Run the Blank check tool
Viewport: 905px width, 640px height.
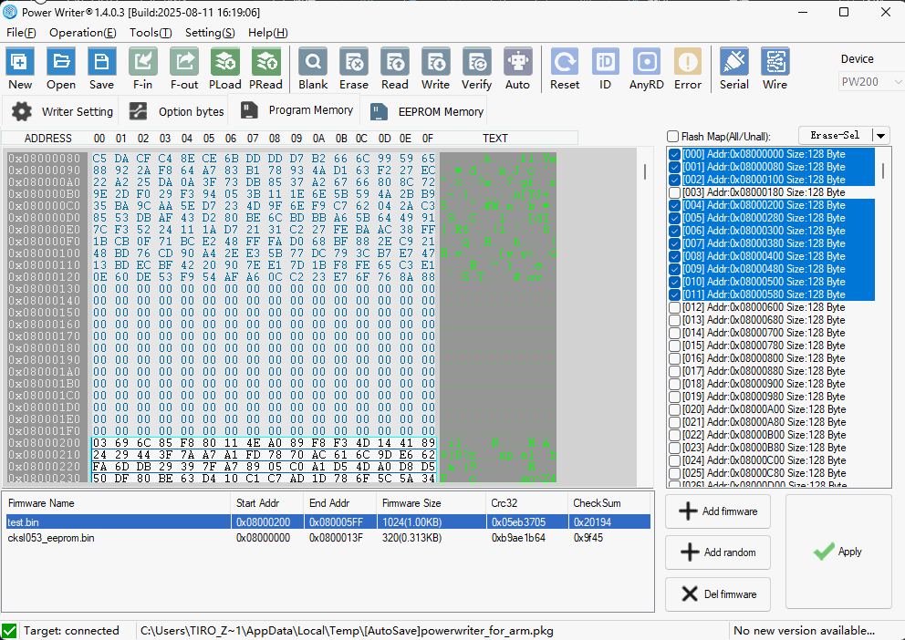(313, 62)
